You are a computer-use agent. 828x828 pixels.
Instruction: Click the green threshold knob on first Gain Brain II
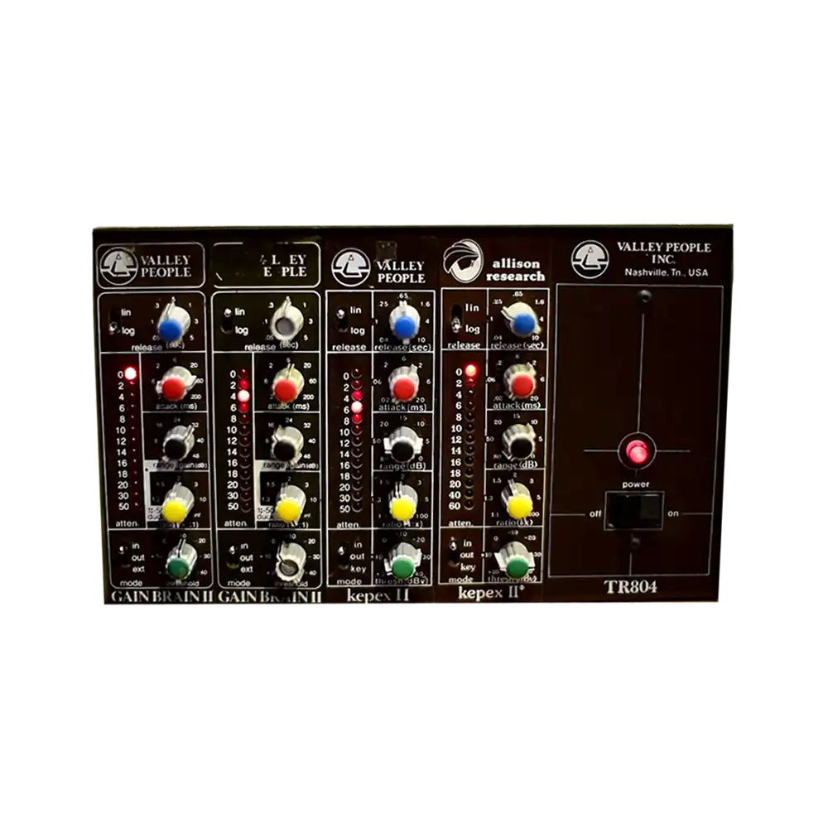coord(176,568)
